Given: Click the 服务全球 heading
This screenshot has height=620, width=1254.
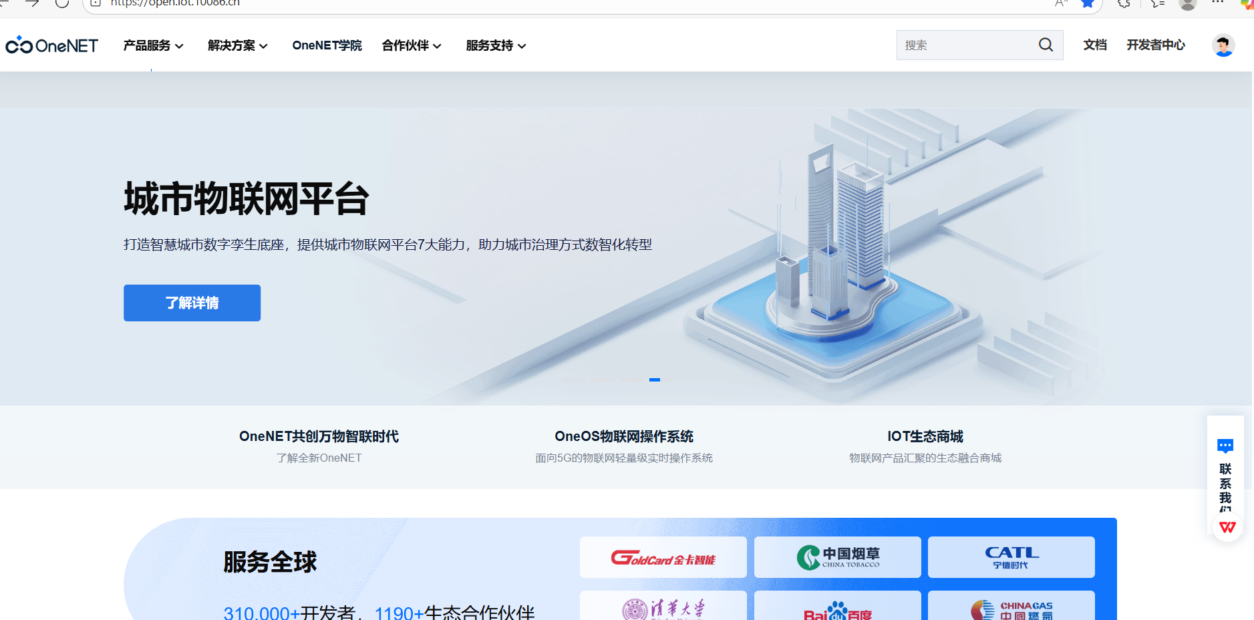Looking at the screenshot, I should [x=270, y=562].
